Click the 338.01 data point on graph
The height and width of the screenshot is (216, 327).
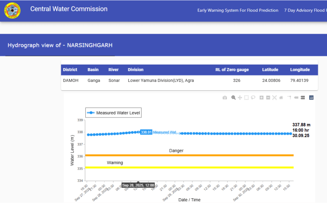138,133
